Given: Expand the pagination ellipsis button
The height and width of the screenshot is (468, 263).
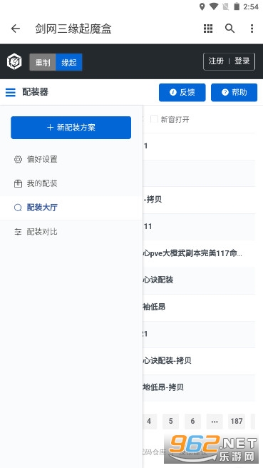Looking at the screenshot, I should tap(215, 421).
